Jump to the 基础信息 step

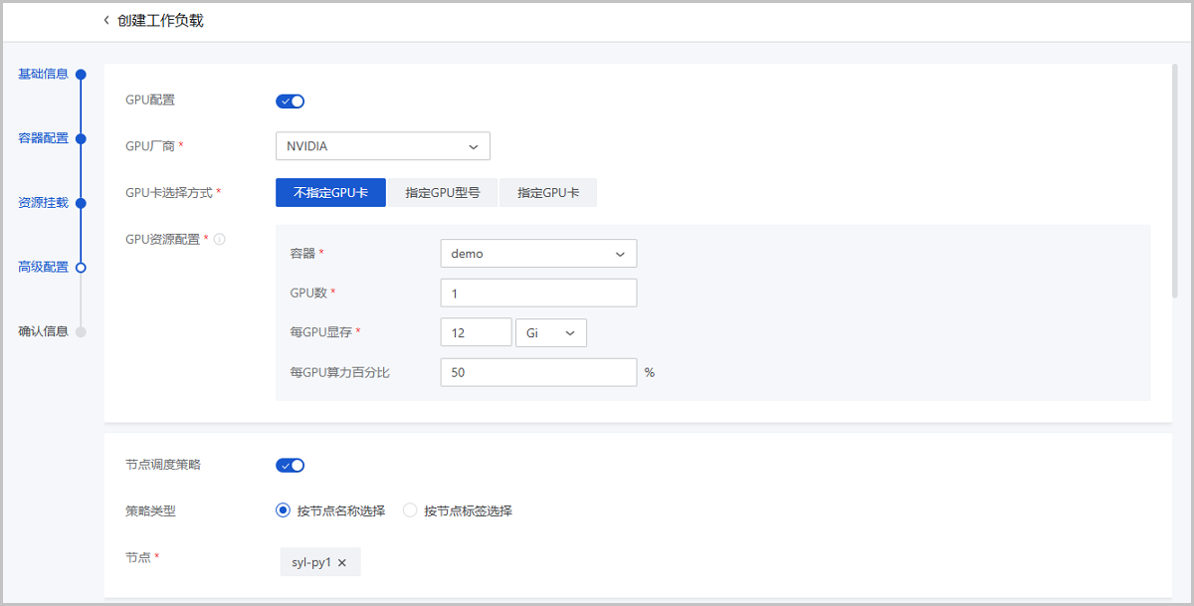tap(44, 74)
